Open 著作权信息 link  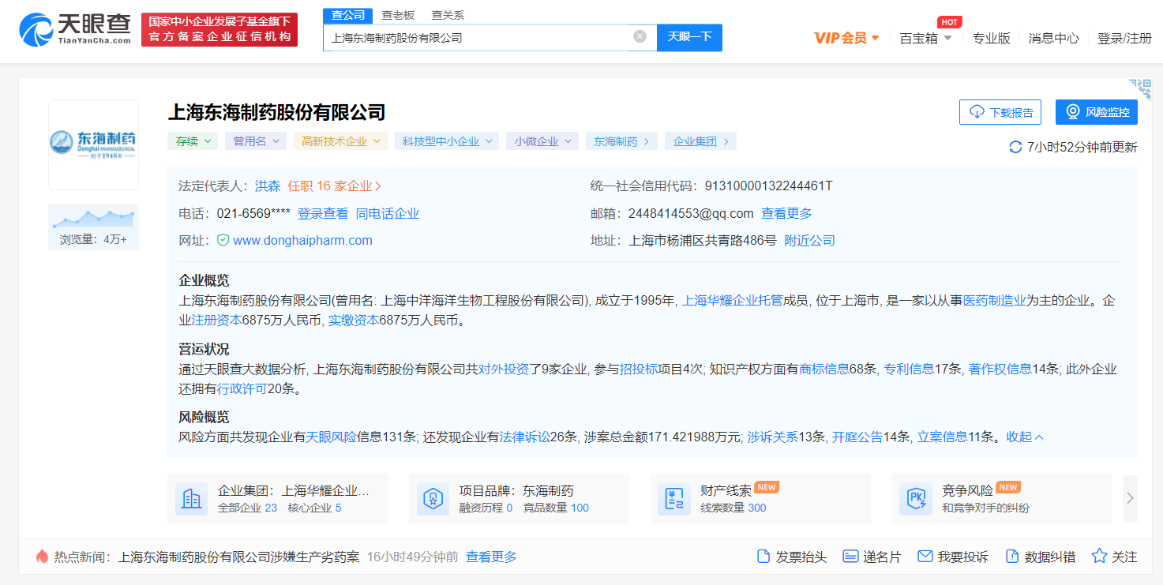tap(1000, 369)
